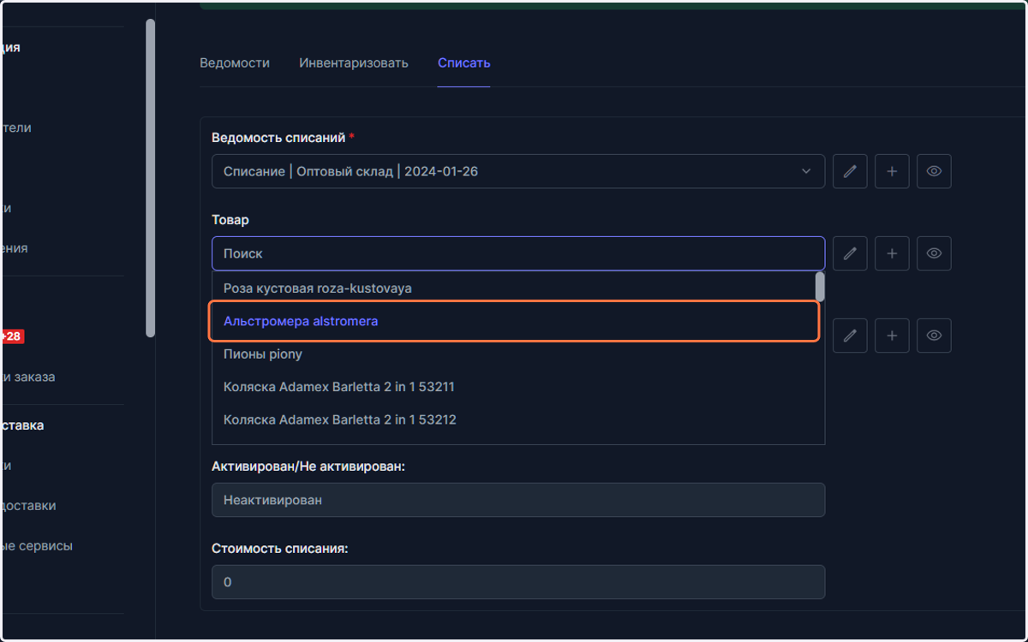Open the sidebar item ending in заказа
Image resolution: width=1028 pixels, height=642 pixels.
(x=27, y=377)
